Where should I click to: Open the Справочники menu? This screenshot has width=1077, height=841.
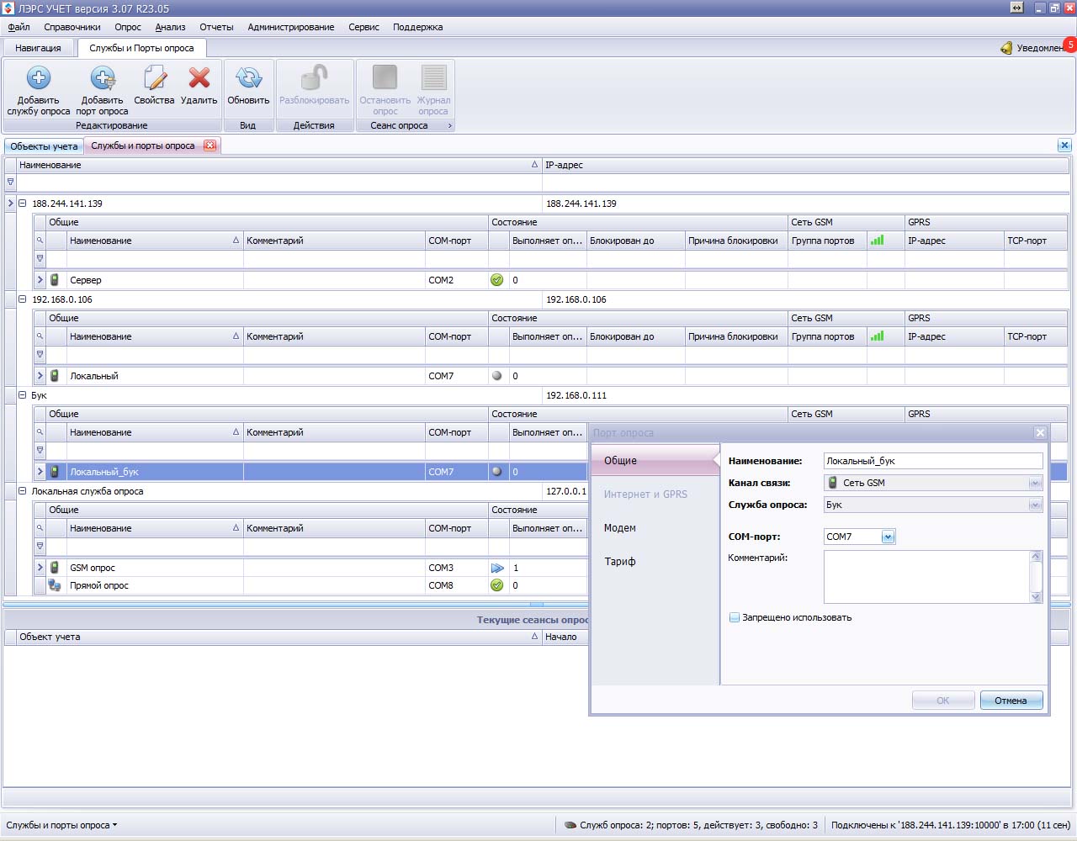(72, 27)
